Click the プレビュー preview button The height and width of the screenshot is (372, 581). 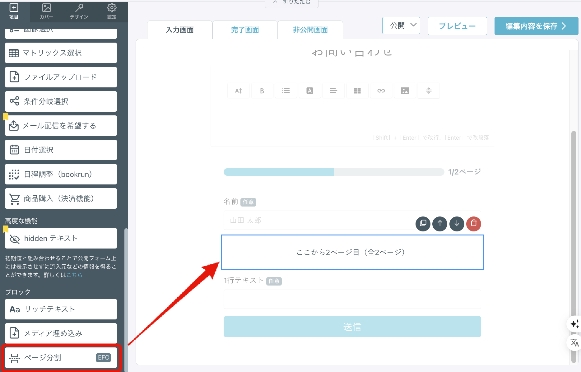coord(457,26)
